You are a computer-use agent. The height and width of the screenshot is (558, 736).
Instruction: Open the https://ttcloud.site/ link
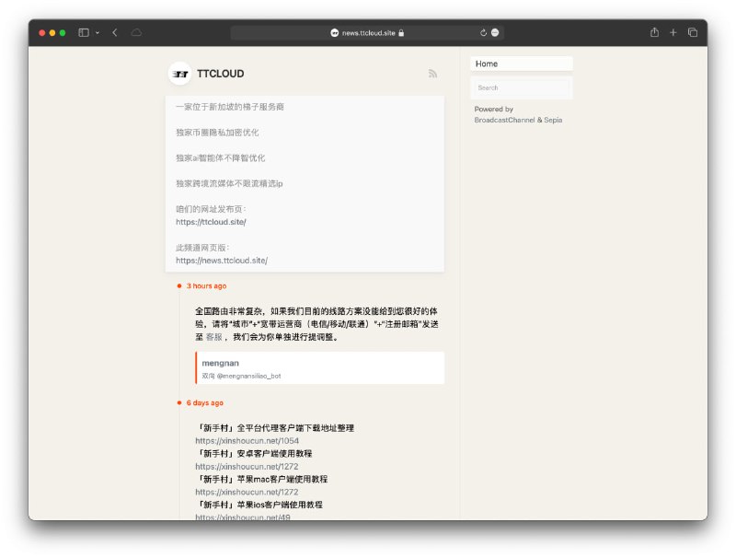click(x=213, y=221)
